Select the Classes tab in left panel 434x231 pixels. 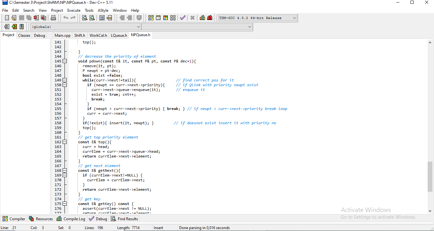point(24,35)
